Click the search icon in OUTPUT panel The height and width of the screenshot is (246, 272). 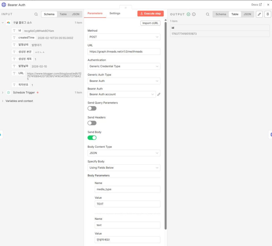point(208,14)
